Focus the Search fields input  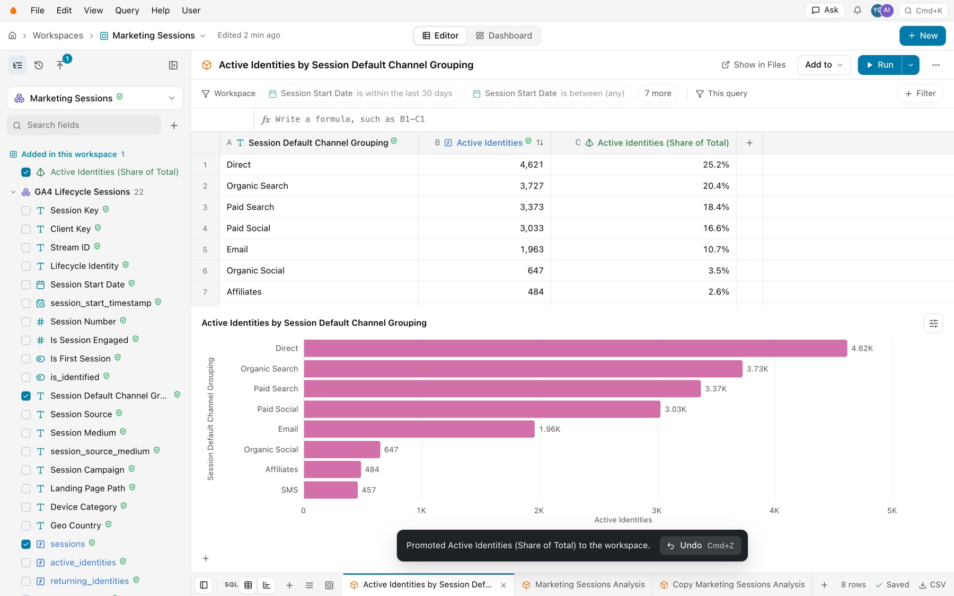pos(84,125)
